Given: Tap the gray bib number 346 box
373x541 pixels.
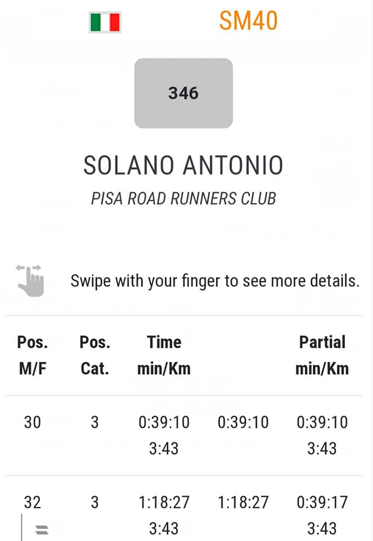Looking at the screenshot, I should click(x=184, y=93).
